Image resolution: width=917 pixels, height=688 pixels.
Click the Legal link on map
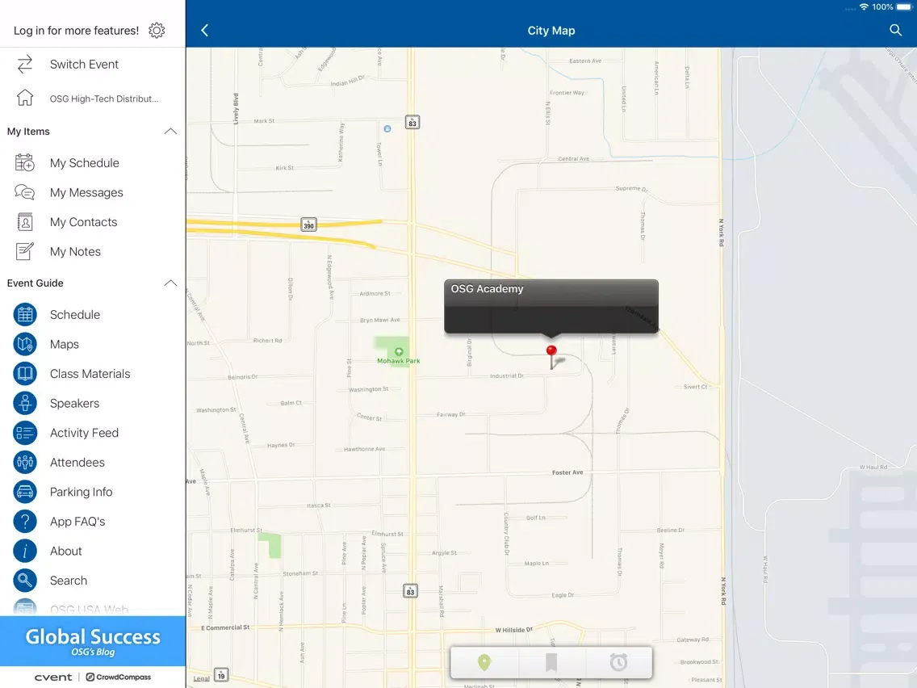coord(201,678)
